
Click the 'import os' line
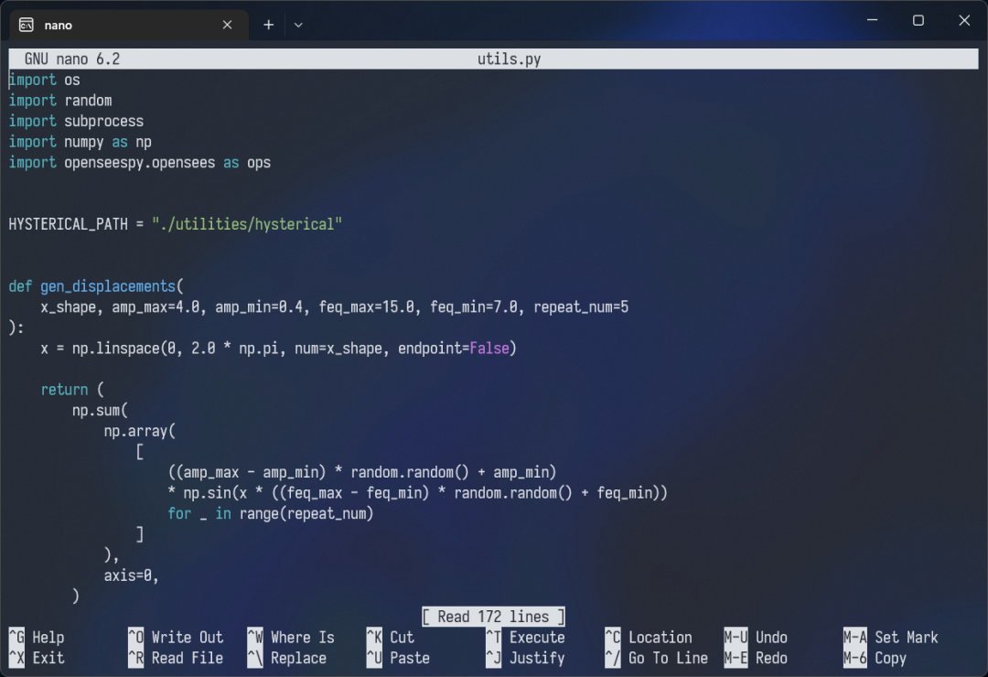(x=44, y=81)
